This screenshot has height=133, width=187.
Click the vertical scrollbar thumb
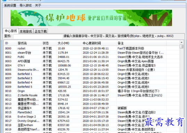(181, 46)
